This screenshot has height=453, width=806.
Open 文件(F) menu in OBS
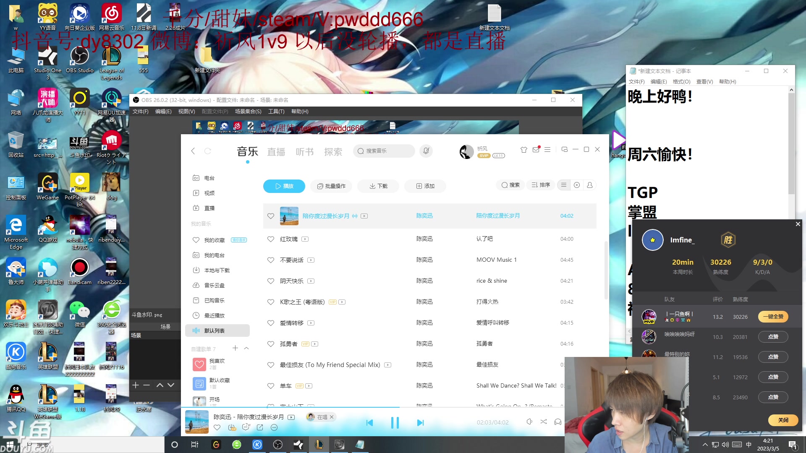140,112
